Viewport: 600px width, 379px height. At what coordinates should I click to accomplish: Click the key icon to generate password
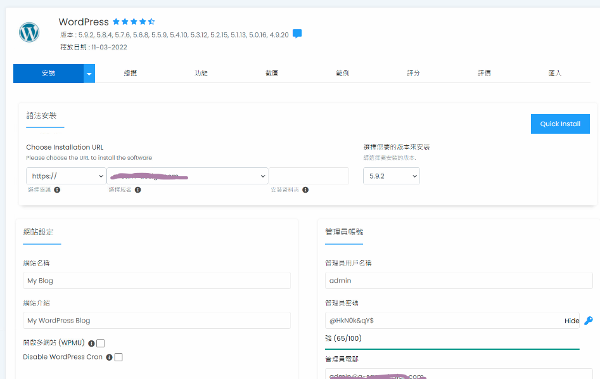point(588,321)
